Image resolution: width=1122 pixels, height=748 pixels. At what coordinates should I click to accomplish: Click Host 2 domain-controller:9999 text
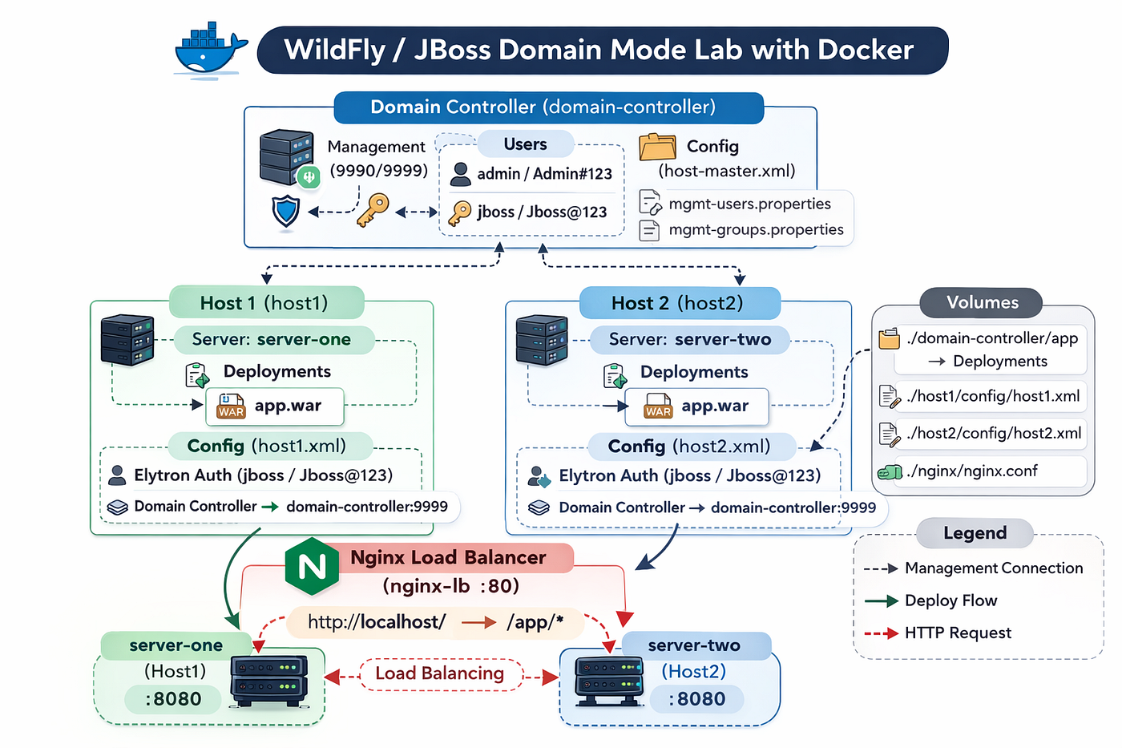tap(793, 507)
